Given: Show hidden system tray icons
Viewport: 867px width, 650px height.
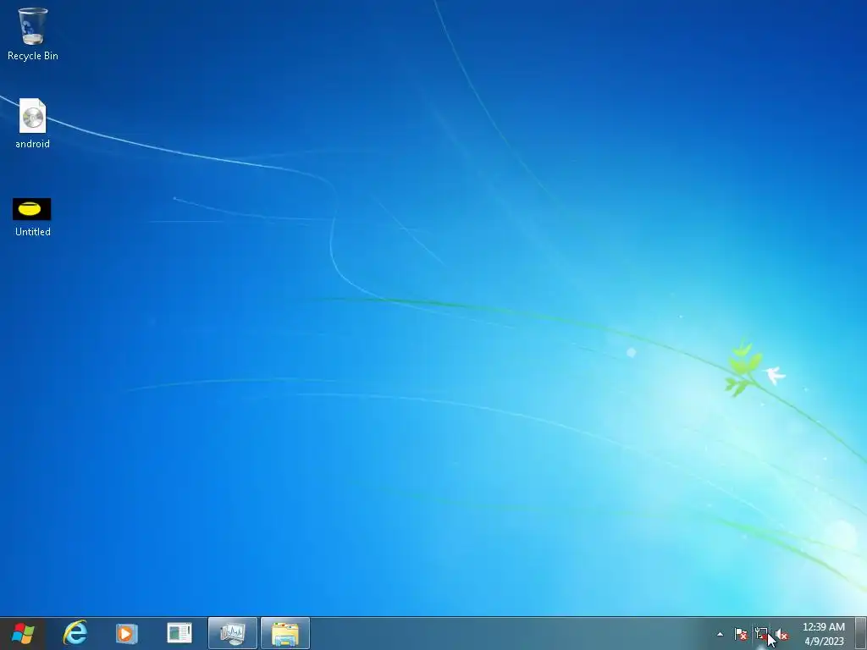Looking at the screenshot, I should tap(720, 634).
